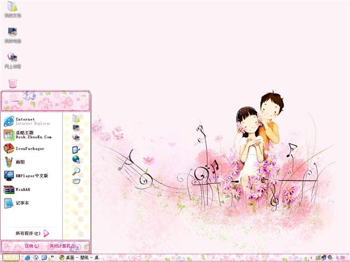350x262 pixels.
Task: Launch KMPlayer中文版 from start menu
Action: coord(26,176)
